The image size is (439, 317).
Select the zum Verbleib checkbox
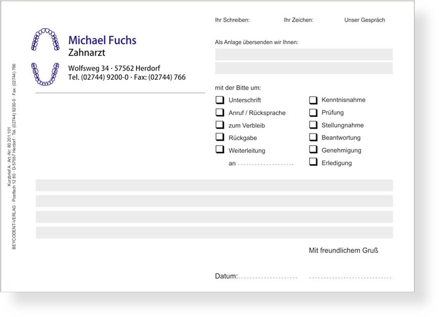click(220, 125)
